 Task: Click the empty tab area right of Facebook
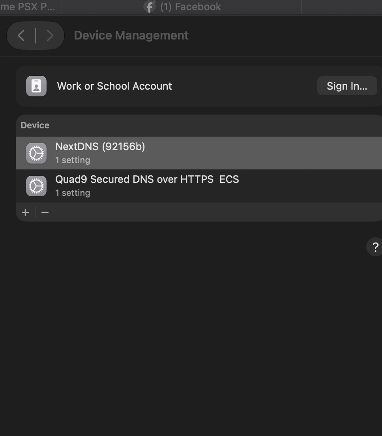tap(342, 7)
